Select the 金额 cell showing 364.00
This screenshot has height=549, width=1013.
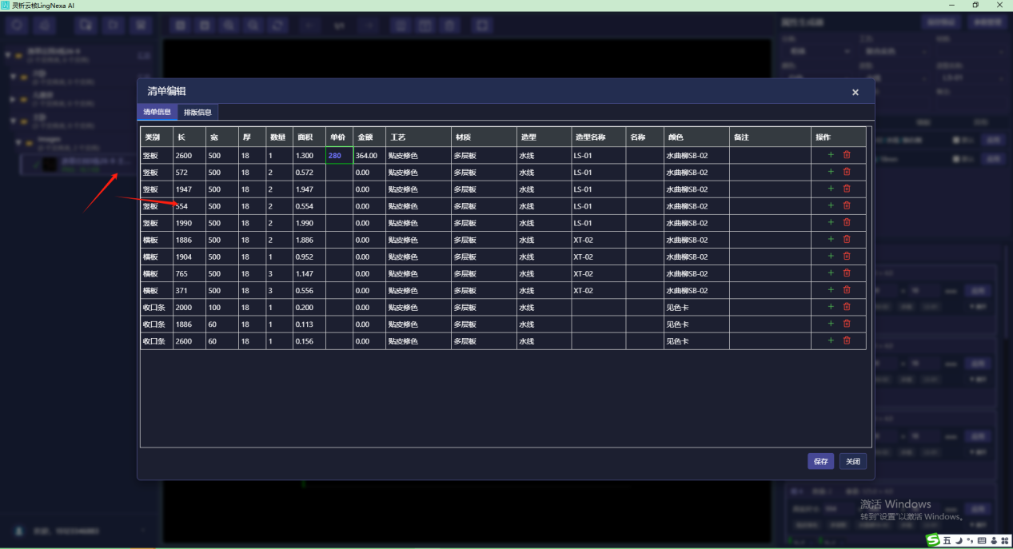click(369, 155)
